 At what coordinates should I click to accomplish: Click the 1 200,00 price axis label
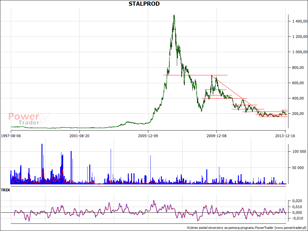click(x=300, y=36)
